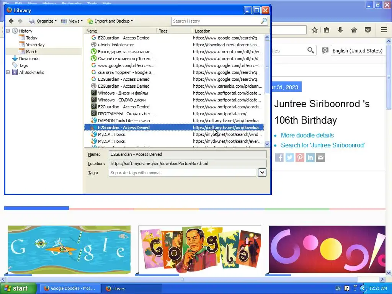Open the Views menu

coord(72,21)
